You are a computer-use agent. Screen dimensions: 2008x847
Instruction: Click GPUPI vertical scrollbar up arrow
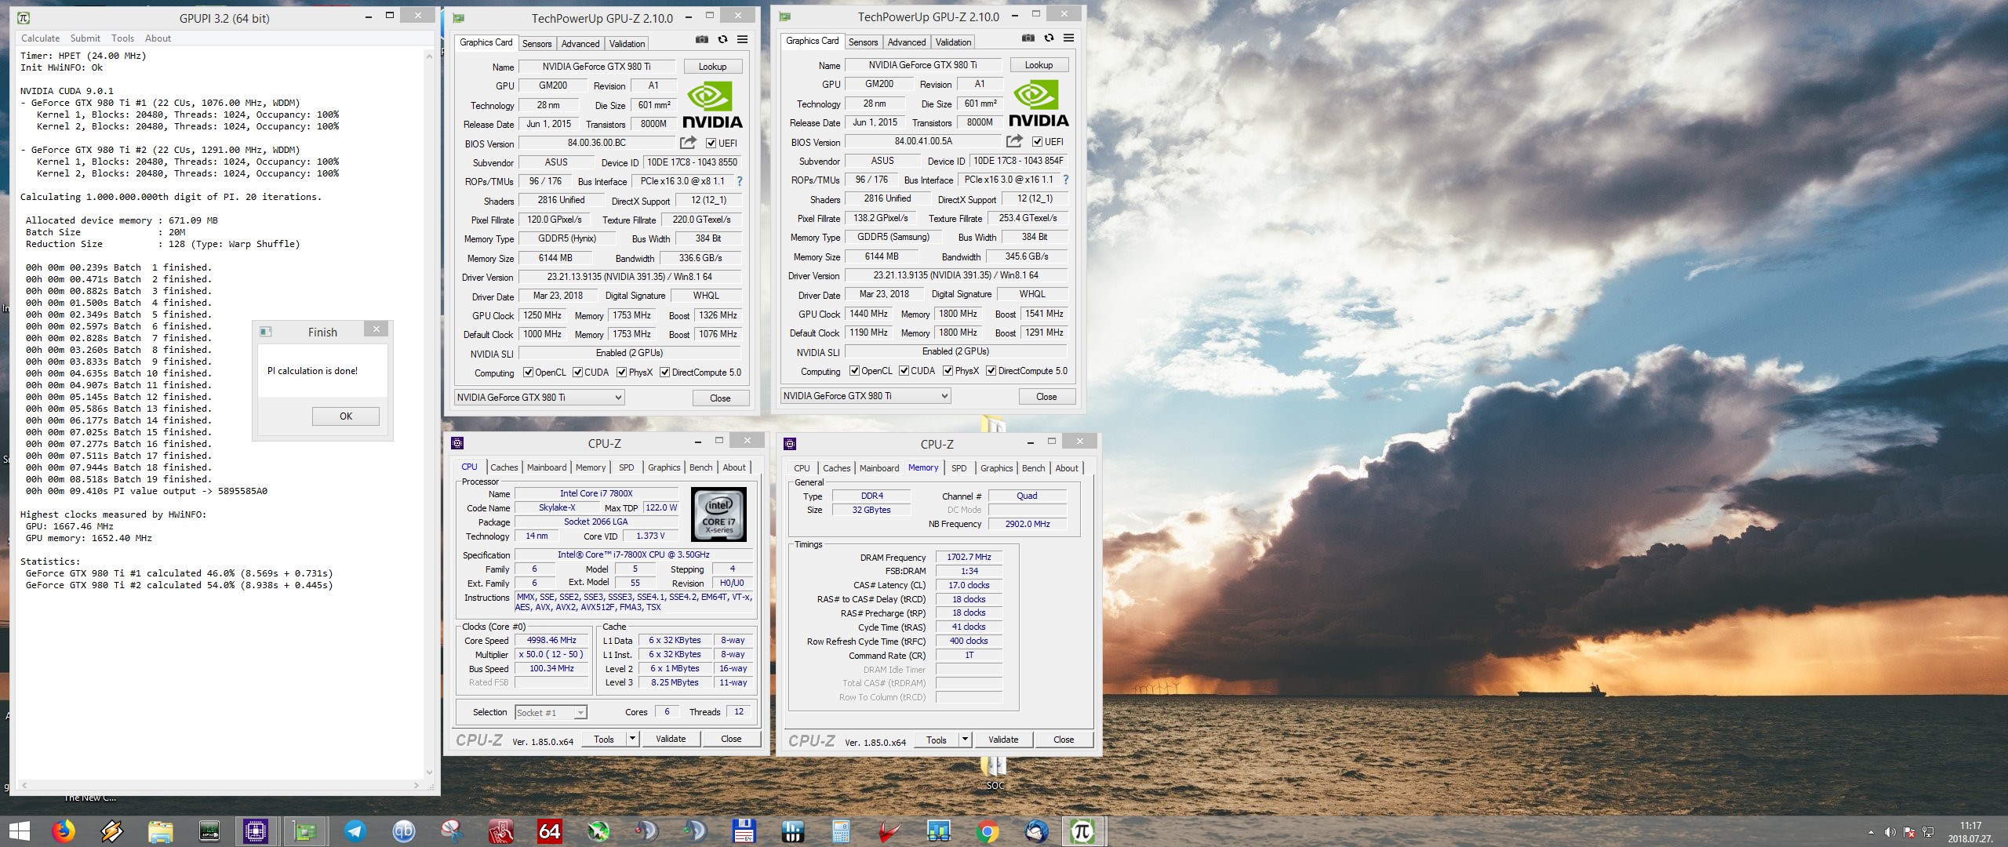(x=429, y=56)
